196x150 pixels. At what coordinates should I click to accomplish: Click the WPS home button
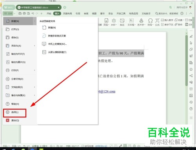tap(9, 7)
